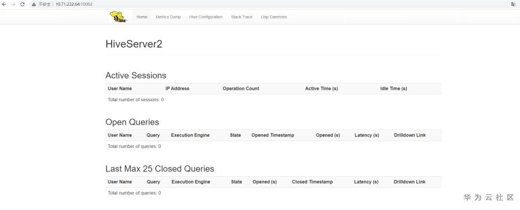Screen dimensions: 520x210
Task: Click Execution Engine column in Closed Queries
Action: (191, 182)
